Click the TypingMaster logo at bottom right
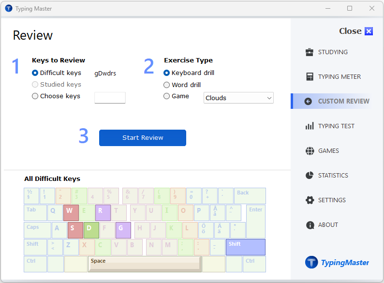The height and width of the screenshot is (283, 384). [x=337, y=262]
